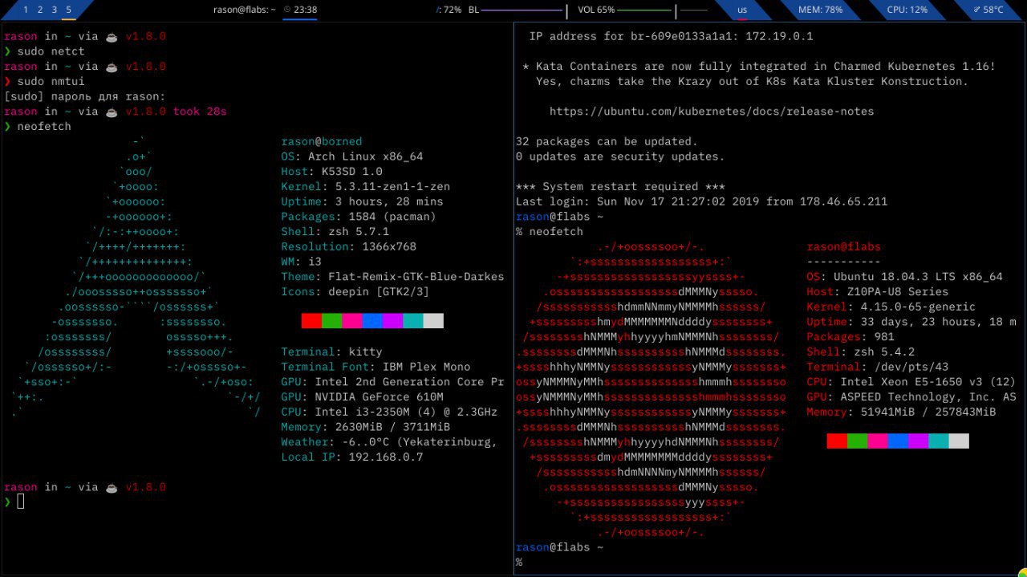Viewport: 1027px width, 577px height.
Task: Click the coffee cup icon on the 'took 28s' prompt line
Action: point(112,112)
